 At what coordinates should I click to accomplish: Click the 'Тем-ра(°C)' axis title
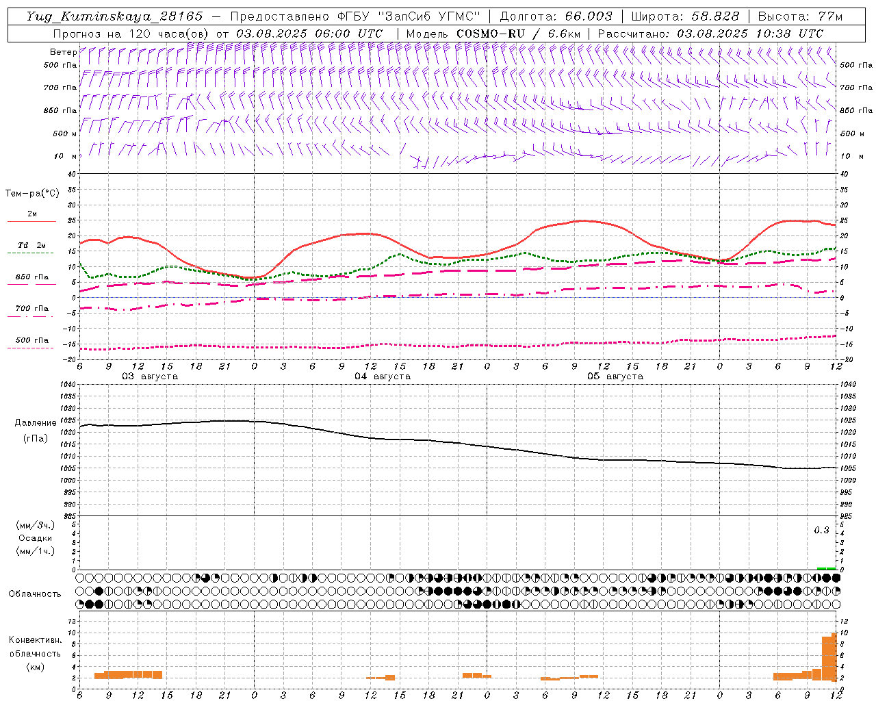pyautogui.click(x=32, y=194)
